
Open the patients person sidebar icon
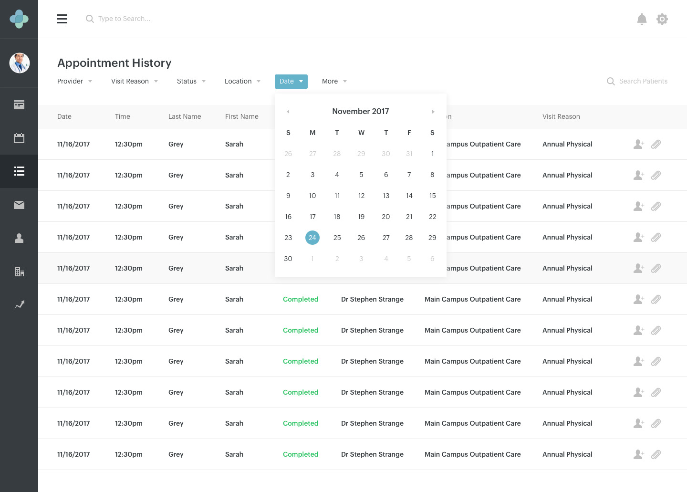19,238
